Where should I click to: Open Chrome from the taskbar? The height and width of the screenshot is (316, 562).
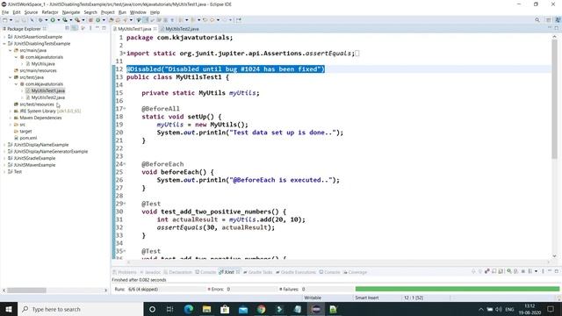pyautogui.click(x=262, y=309)
